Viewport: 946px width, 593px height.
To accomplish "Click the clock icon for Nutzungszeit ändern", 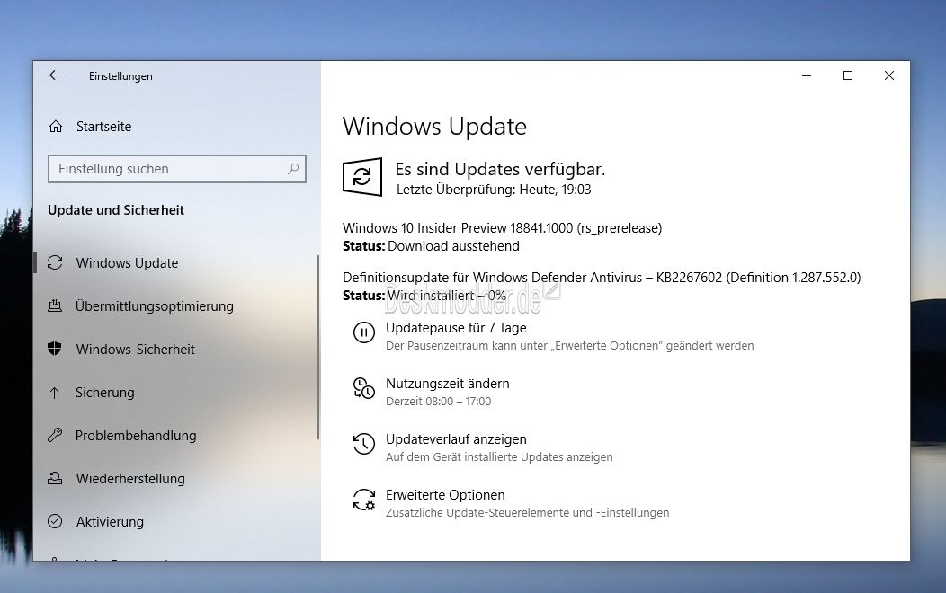I will click(364, 388).
